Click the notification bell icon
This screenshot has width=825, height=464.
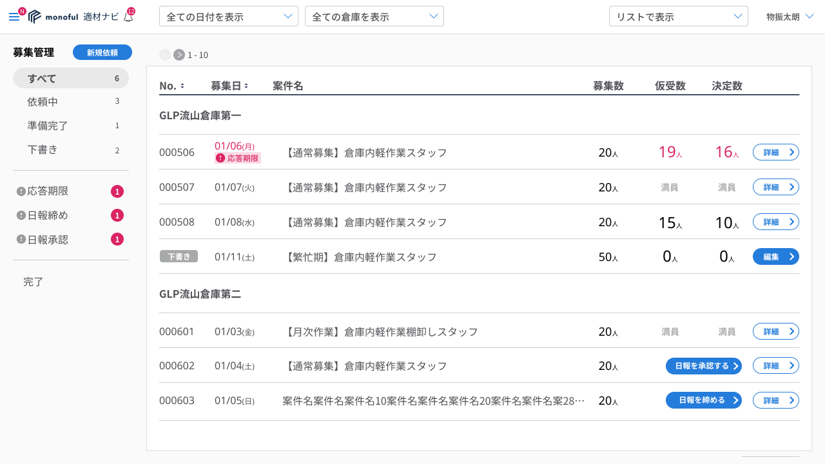tap(128, 17)
